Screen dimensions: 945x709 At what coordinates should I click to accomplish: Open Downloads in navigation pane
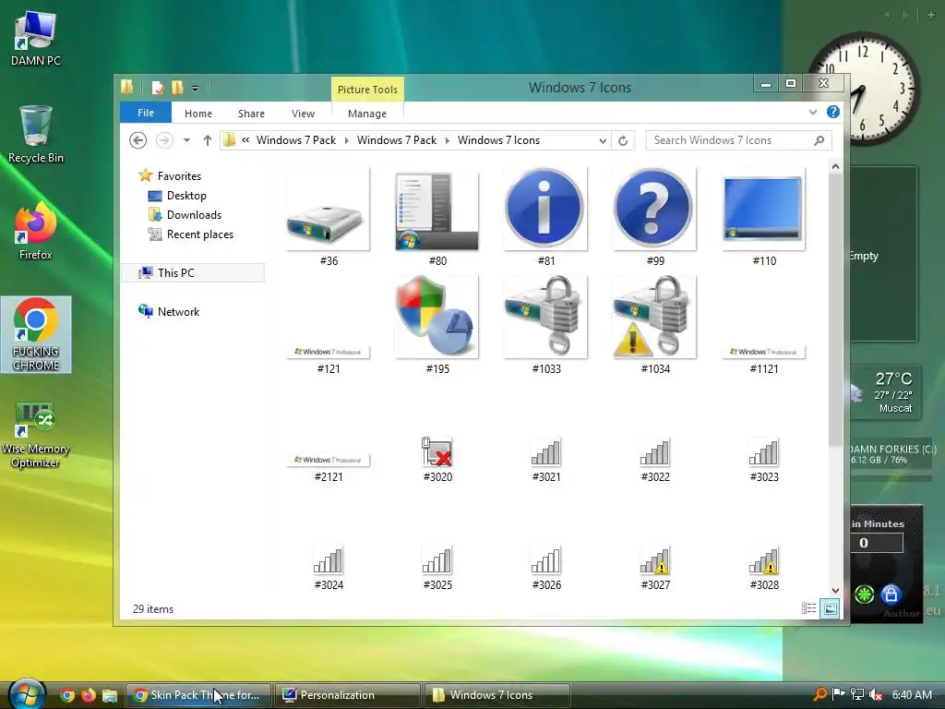click(194, 214)
